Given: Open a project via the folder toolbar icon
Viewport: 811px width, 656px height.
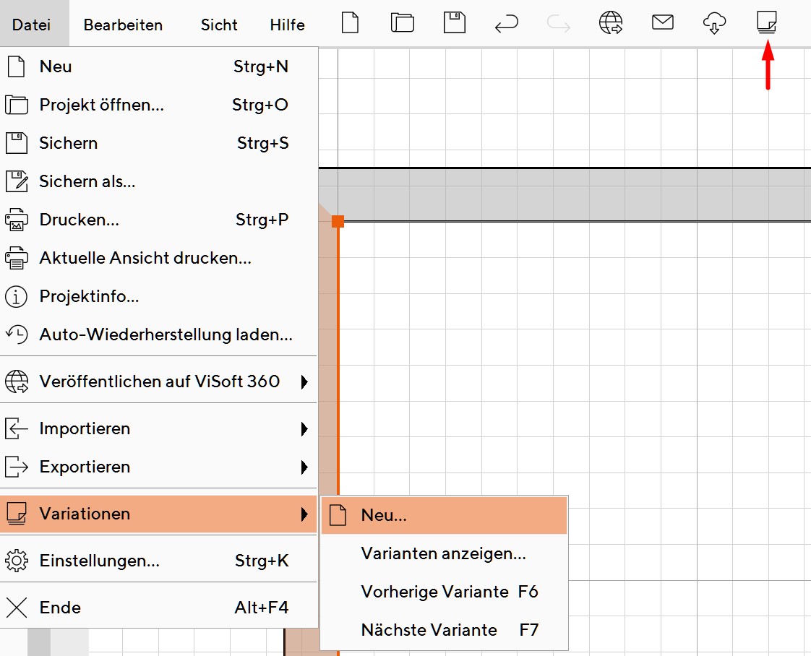Looking at the screenshot, I should pyautogui.click(x=402, y=22).
